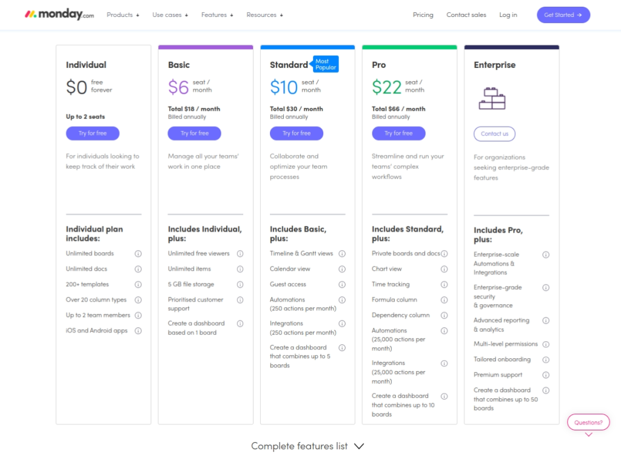Open info tooltip for Timeline & Gantt views
The width and height of the screenshot is (621, 456).
[x=342, y=253]
